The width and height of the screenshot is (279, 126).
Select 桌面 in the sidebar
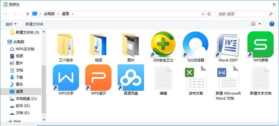[x=21, y=91]
